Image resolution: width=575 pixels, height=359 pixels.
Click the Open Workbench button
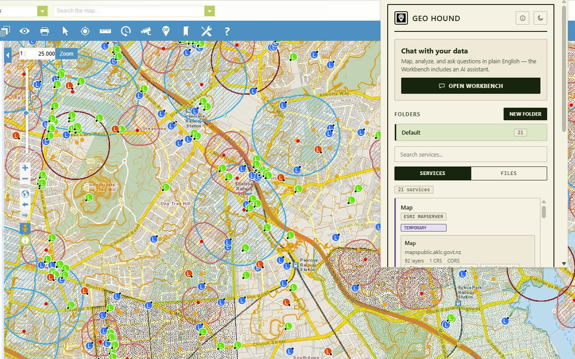[471, 86]
